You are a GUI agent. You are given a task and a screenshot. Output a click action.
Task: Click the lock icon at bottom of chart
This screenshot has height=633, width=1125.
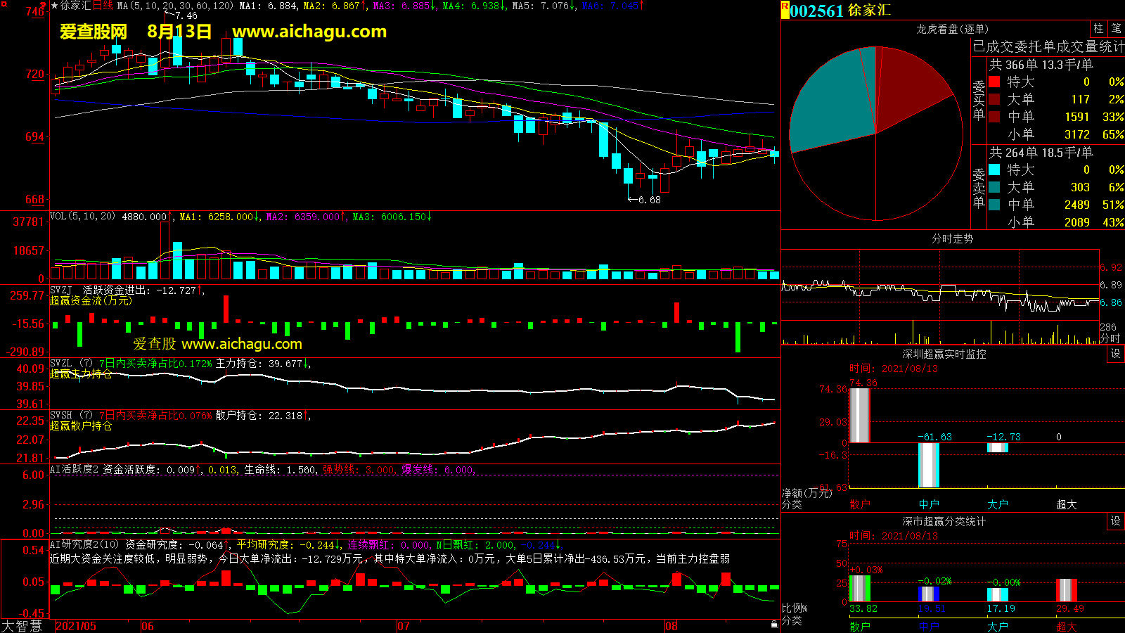(774, 624)
